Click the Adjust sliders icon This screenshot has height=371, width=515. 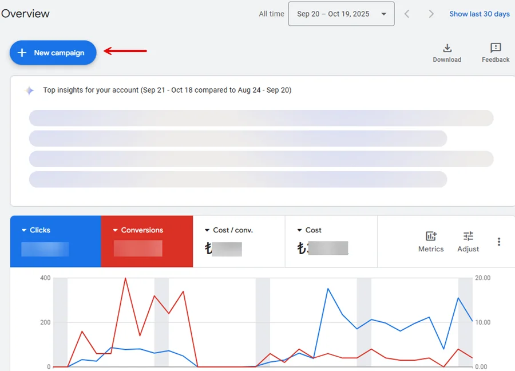click(x=468, y=236)
